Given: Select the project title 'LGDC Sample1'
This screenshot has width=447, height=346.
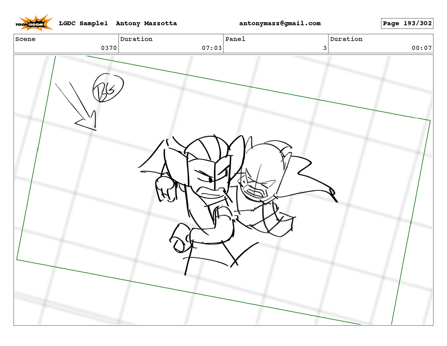Looking at the screenshot, I should [x=83, y=23].
